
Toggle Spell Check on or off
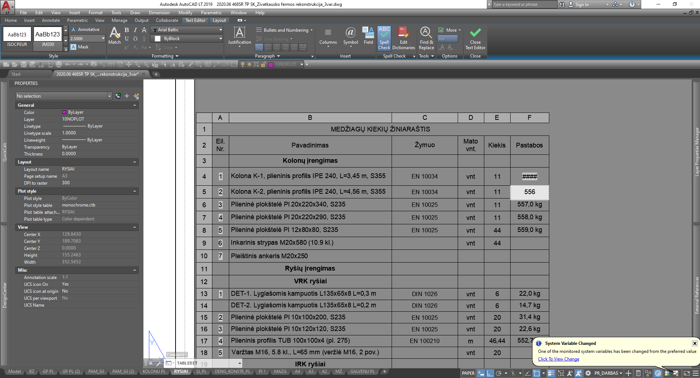click(384, 38)
